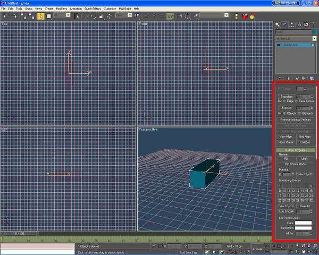Click the Redo icon in the toolbar
The height and width of the screenshot is (255, 319).
(x=15, y=16)
